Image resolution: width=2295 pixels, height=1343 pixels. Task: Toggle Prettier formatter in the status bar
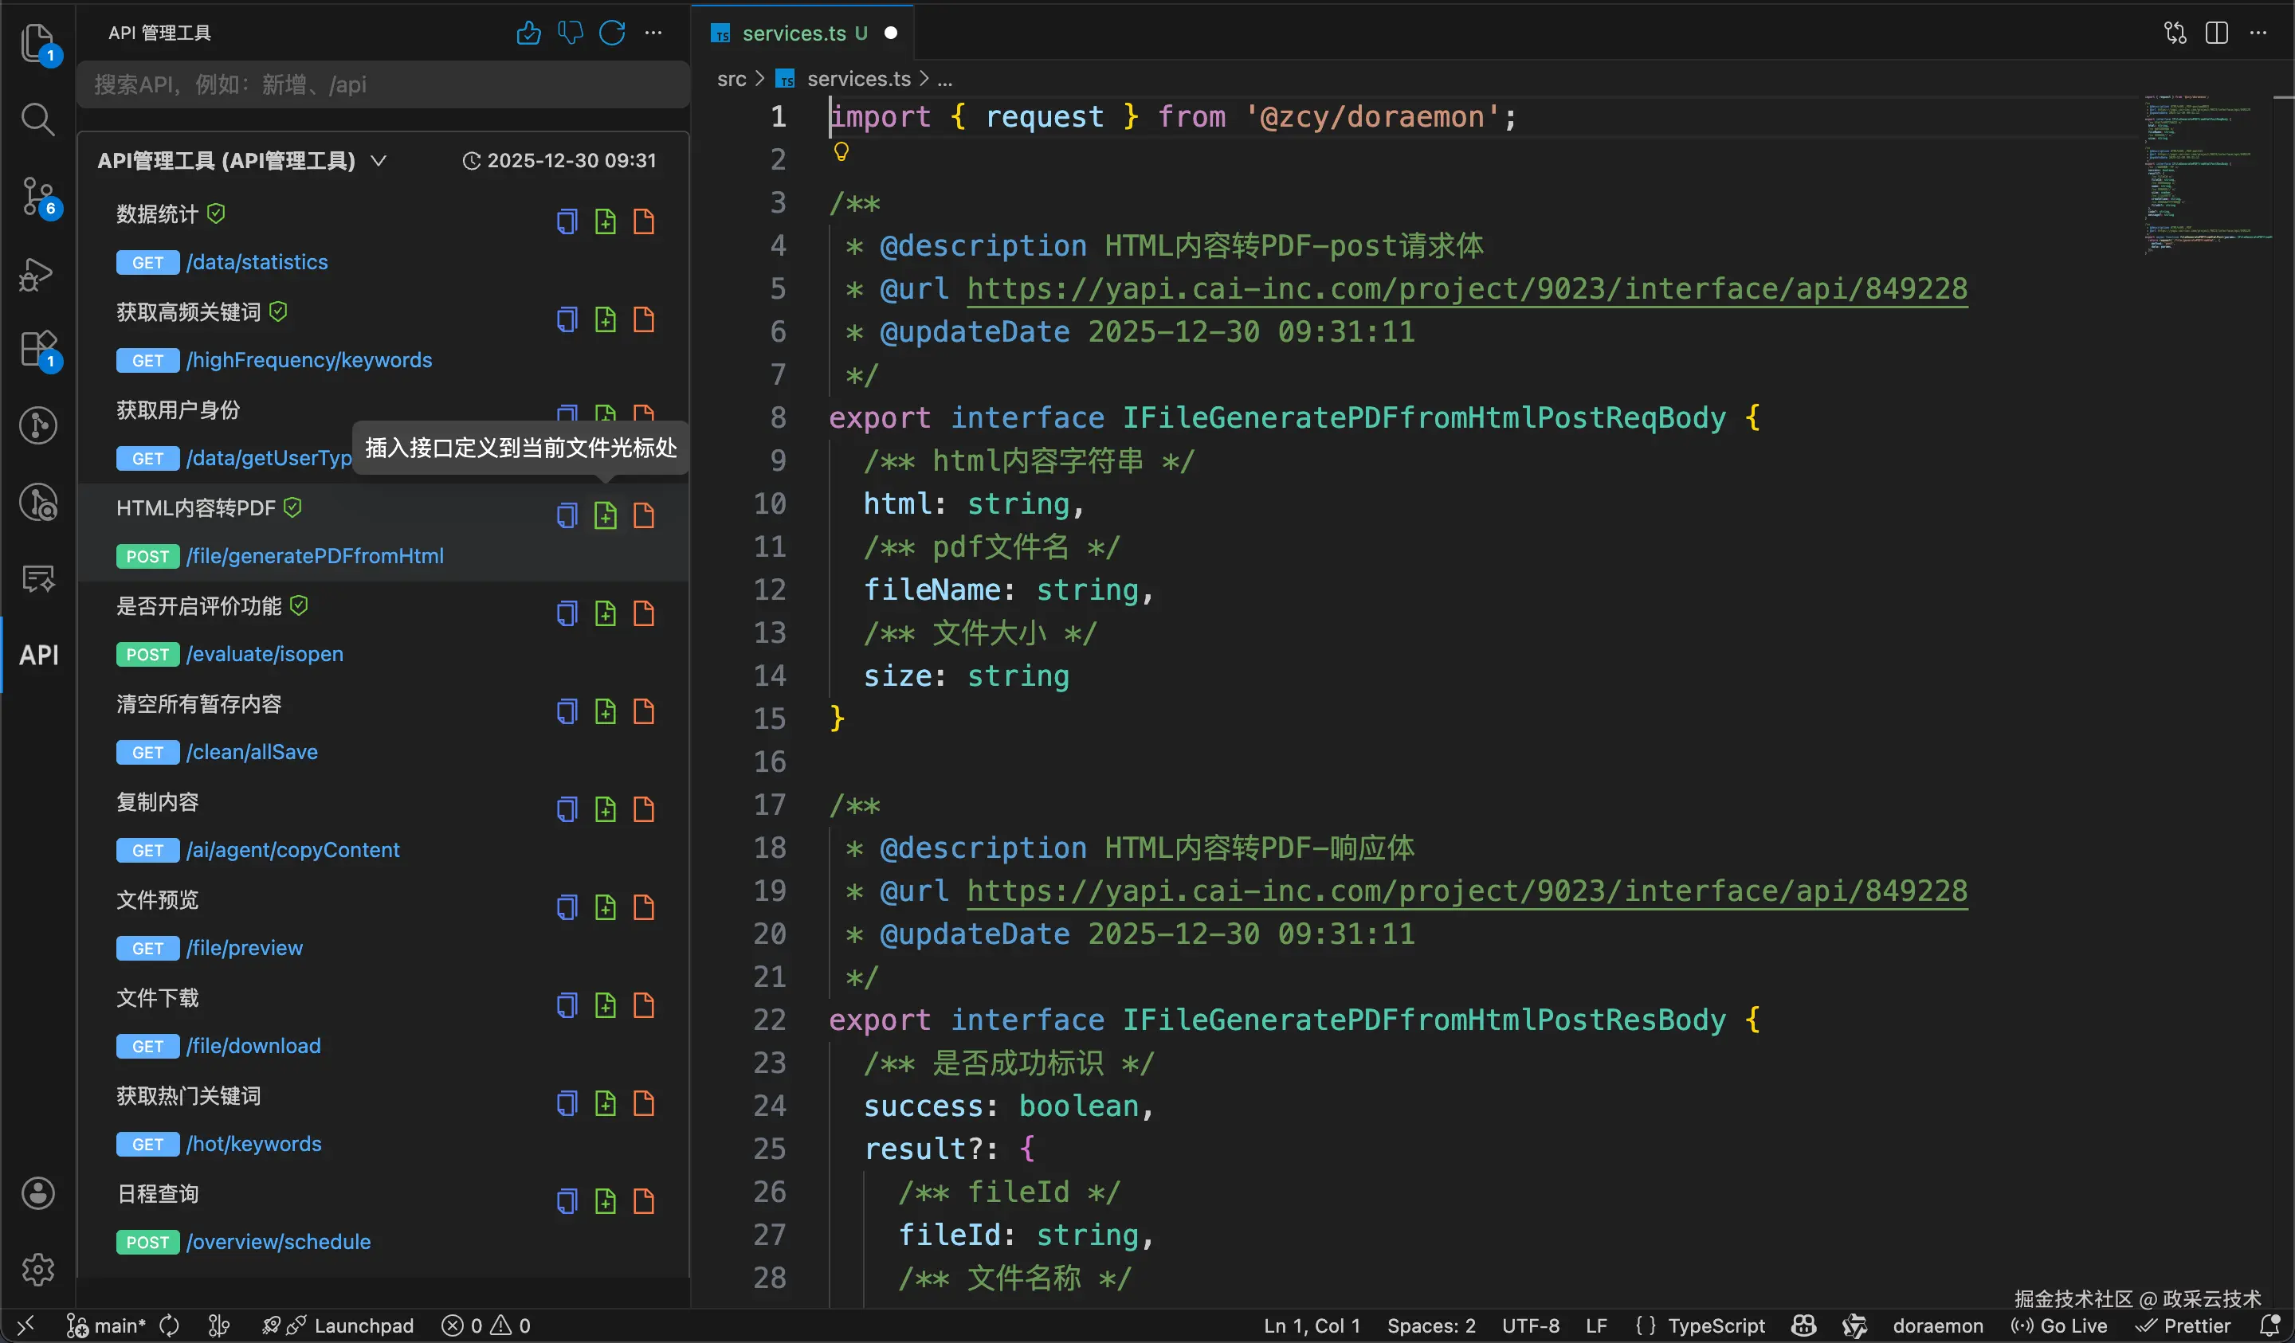2184,1325
